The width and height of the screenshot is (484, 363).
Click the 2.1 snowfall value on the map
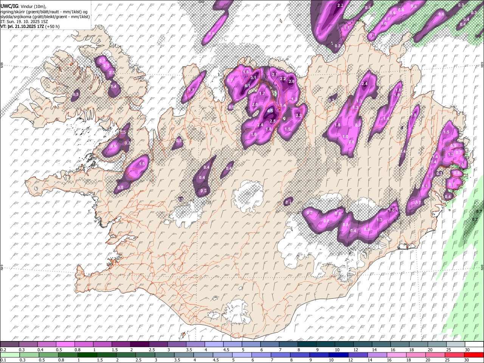275,74
